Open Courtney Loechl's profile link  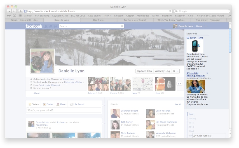click(x=129, y=111)
